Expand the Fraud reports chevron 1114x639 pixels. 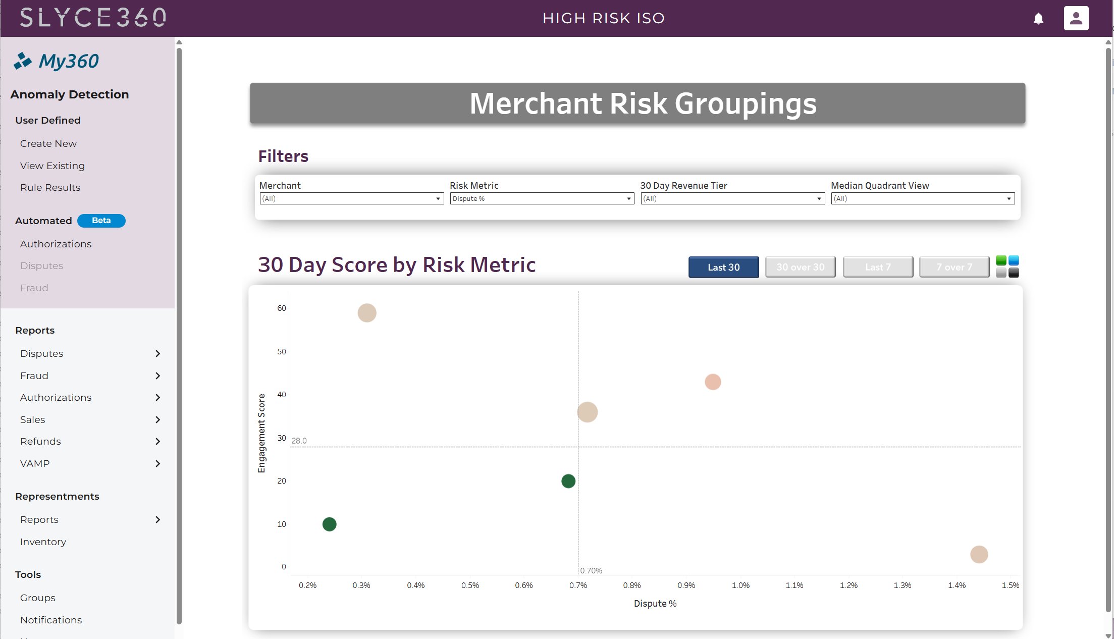157,376
